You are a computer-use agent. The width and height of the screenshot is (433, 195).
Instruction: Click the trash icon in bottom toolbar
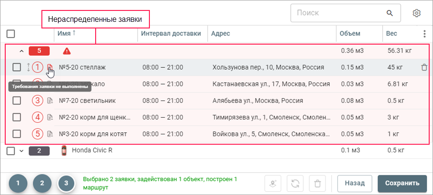pyautogui.click(x=317, y=183)
